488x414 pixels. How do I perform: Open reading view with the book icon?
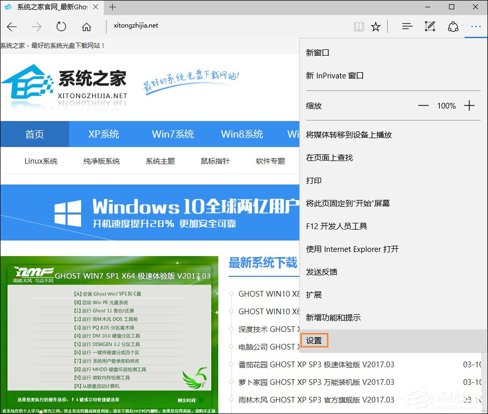(x=359, y=26)
